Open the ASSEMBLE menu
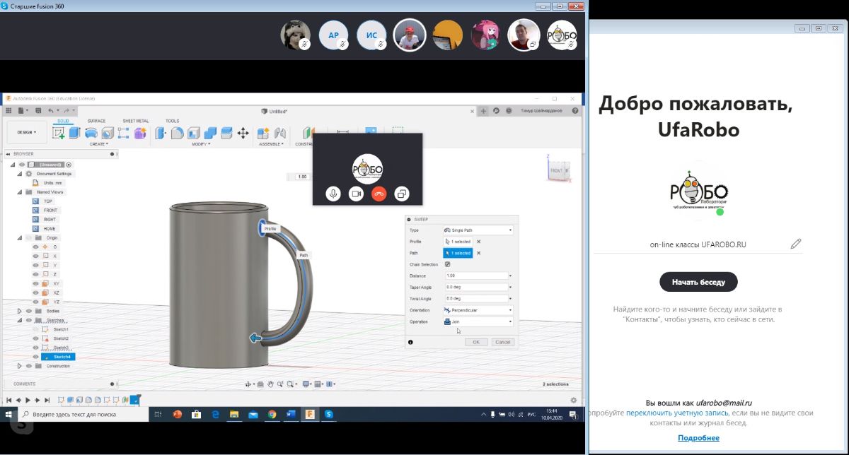Screen dimensions: 849x455 click(x=272, y=144)
